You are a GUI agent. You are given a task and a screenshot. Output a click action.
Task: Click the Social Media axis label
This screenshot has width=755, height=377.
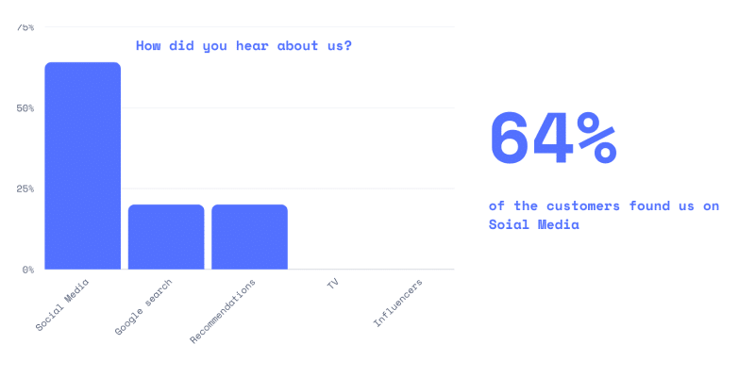tap(62, 304)
